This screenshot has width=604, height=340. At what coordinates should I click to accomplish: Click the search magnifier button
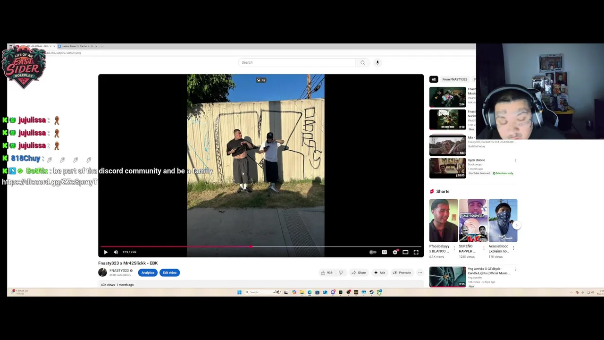(x=362, y=62)
